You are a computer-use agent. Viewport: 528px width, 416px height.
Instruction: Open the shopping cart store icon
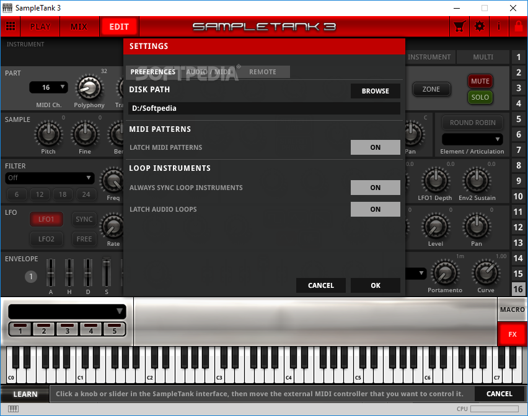460,26
